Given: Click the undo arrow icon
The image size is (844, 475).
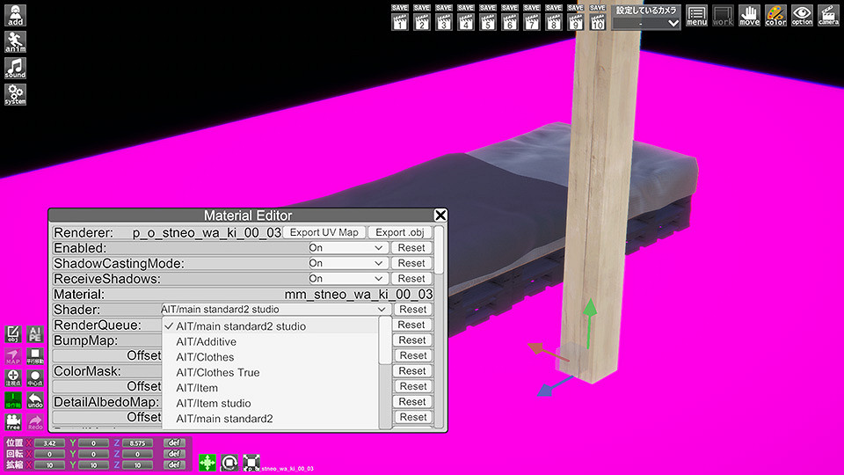Looking at the screenshot, I should coord(35,401).
